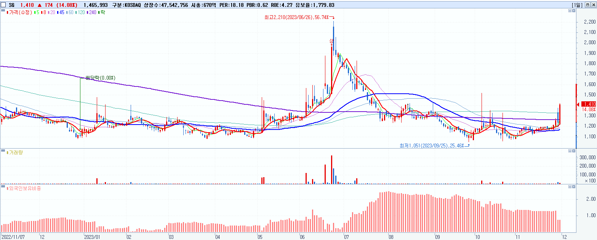Click the 승 arrow marker near the June peak
The image size is (597, 240).
coord(331,42)
